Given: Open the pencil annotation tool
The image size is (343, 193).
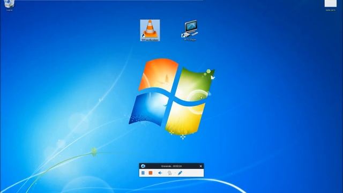Looking at the screenshot, I should click(180, 173).
